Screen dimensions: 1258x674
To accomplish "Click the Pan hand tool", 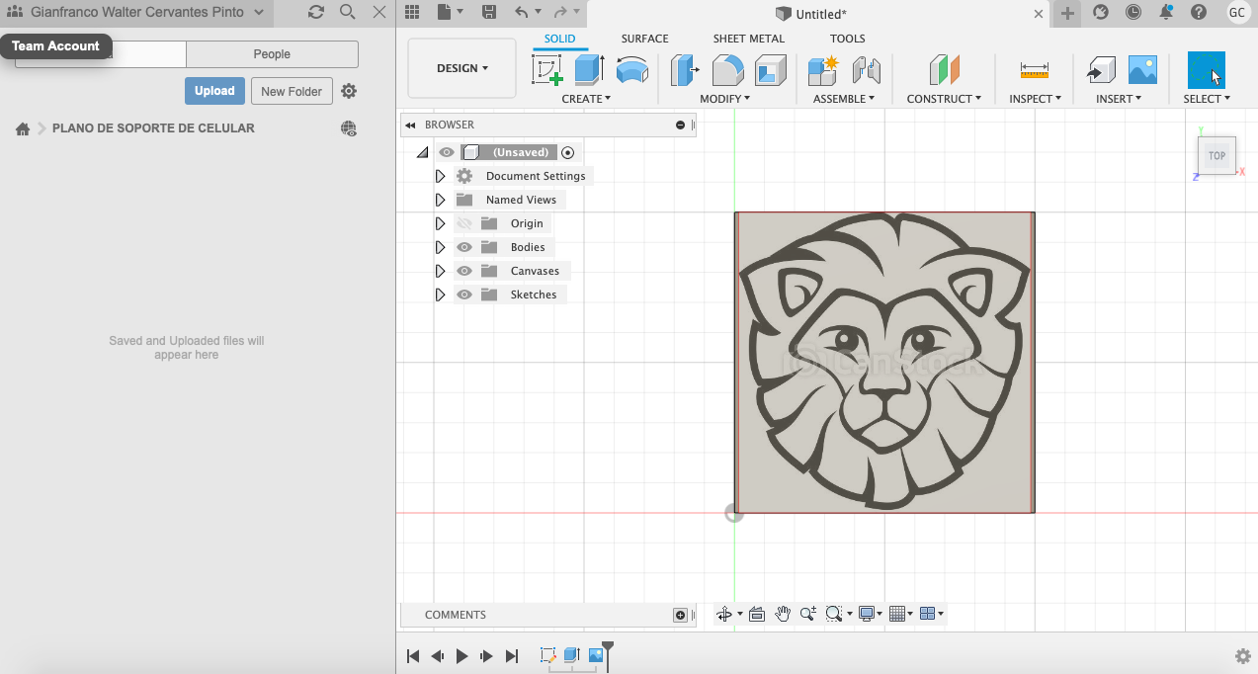I will pyautogui.click(x=783, y=614).
